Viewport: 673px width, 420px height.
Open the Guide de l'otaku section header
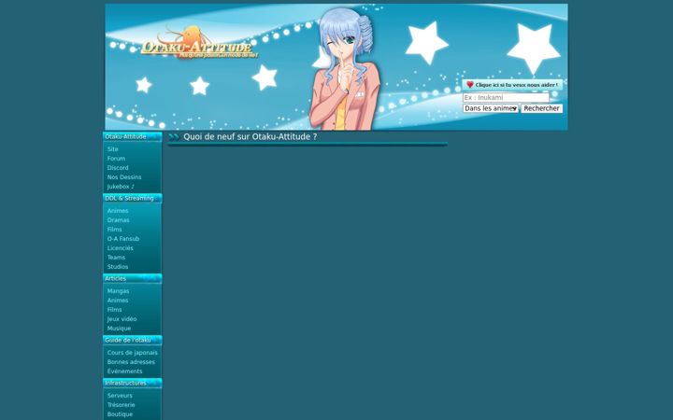pyautogui.click(x=132, y=341)
